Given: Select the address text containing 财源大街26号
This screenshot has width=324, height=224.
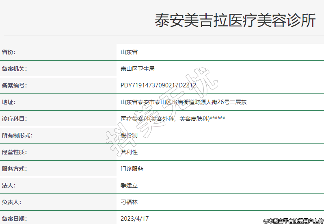Looking at the screenshot, I should tap(184, 102).
